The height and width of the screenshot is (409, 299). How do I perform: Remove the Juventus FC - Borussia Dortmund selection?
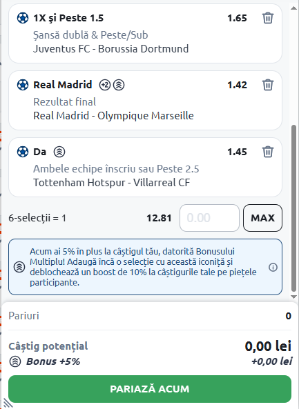268,18
